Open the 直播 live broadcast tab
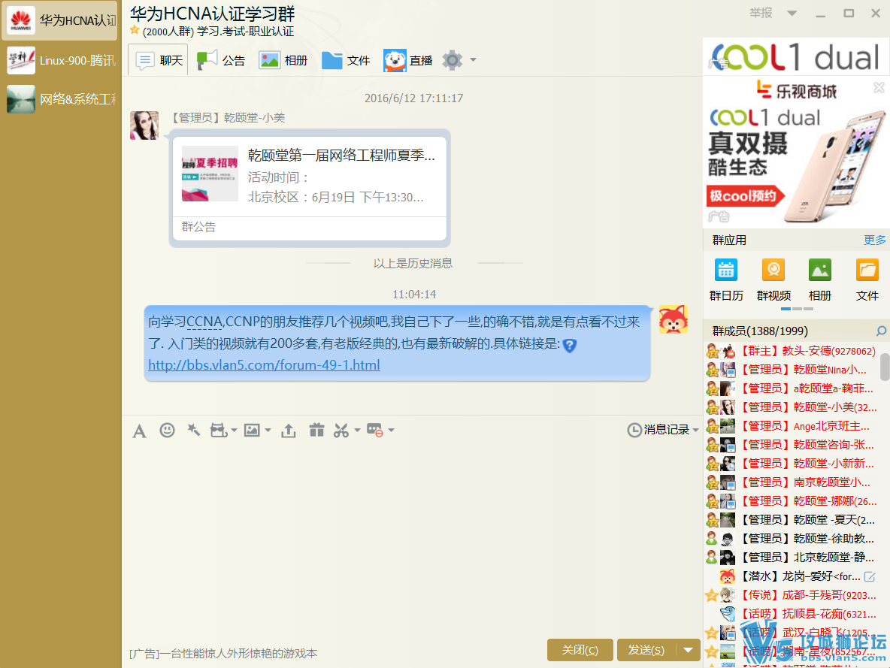Screen dimensions: 890x668 pyautogui.click(x=407, y=60)
